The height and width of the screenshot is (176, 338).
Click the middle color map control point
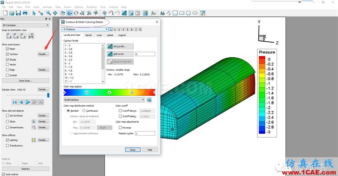tap(109, 92)
